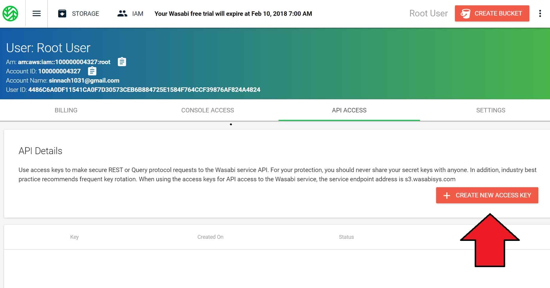550x288 pixels.
Task: Copy the ARN with clipboard icon
Action: tap(122, 62)
